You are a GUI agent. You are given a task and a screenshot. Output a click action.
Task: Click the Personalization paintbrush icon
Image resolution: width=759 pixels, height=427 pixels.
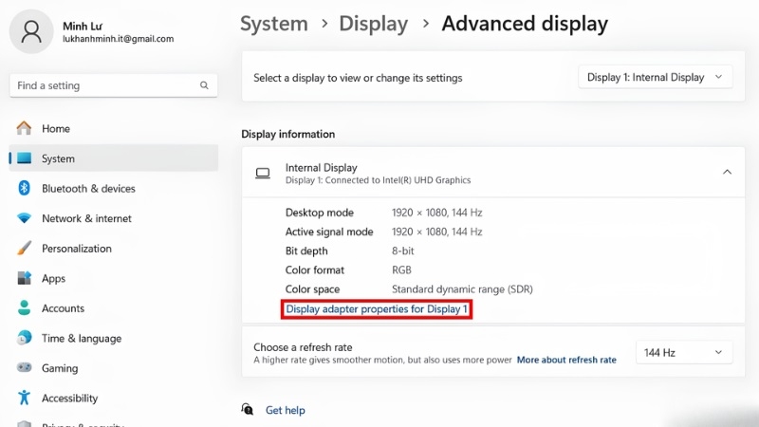point(24,248)
